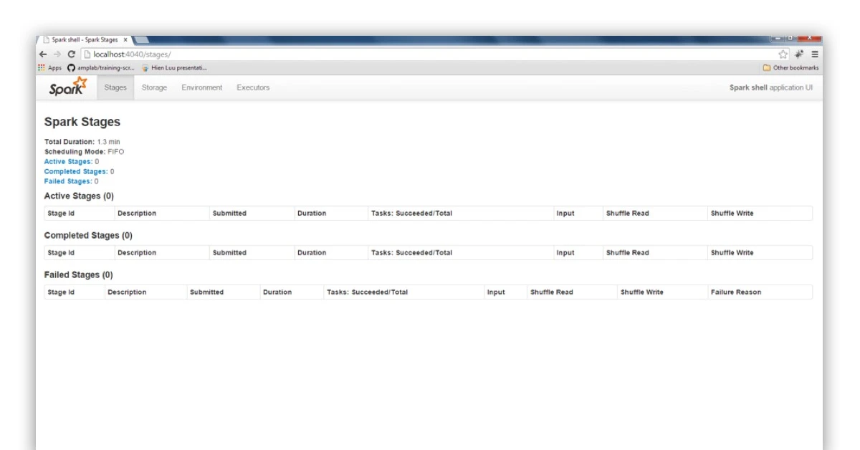Click the Spark logo

[x=67, y=87]
